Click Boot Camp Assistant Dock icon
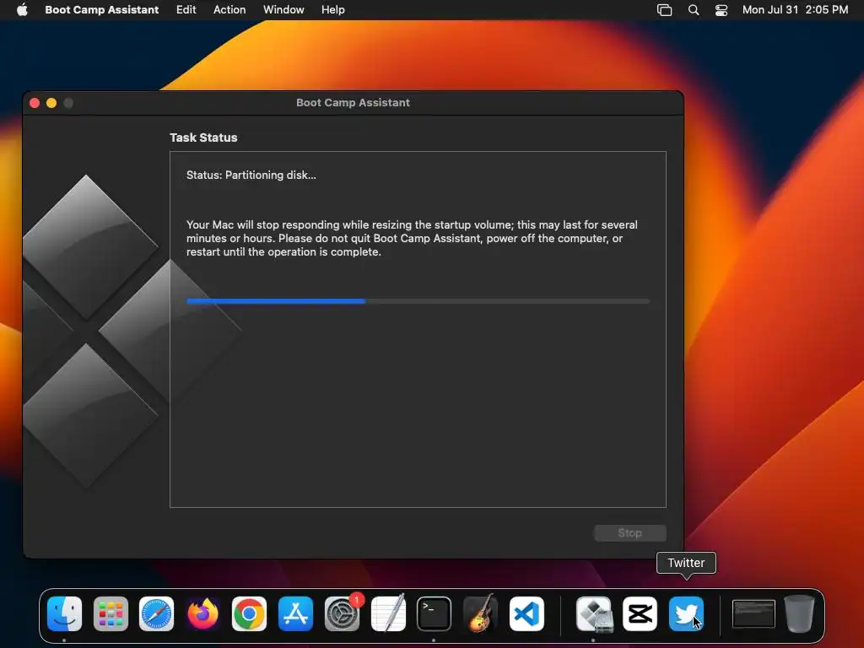Image resolution: width=864 pixels, height=648 pixels. pyautogui.click(x=594, y=613)
